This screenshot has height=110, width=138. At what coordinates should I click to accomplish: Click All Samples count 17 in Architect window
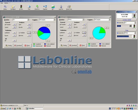point(14,24)
